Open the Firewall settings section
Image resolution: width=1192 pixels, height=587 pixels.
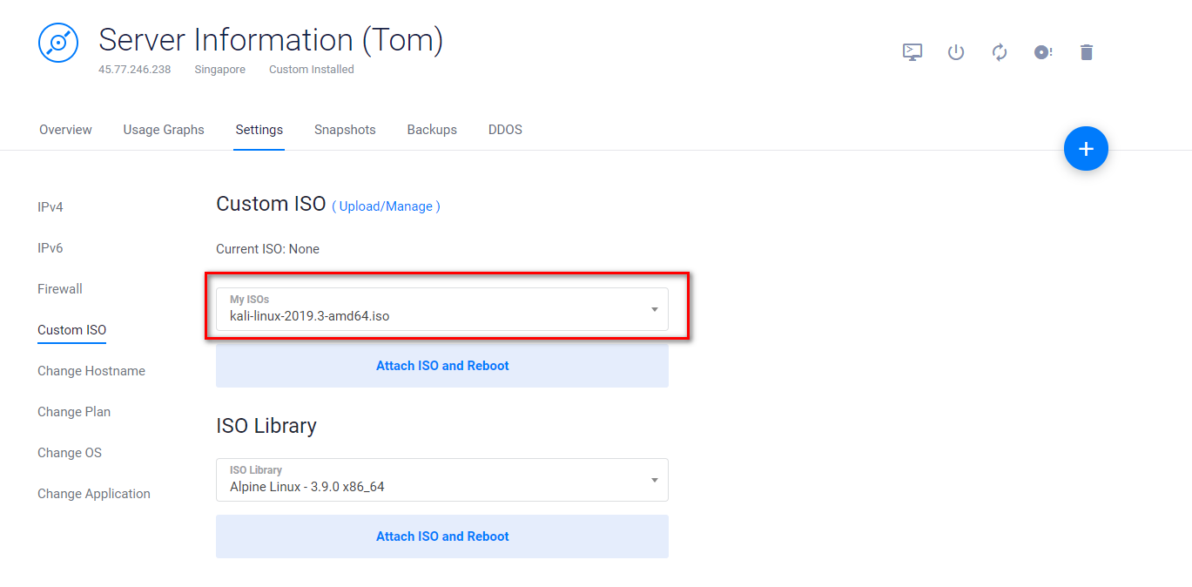pyautogui.click(x=60, y=289)
